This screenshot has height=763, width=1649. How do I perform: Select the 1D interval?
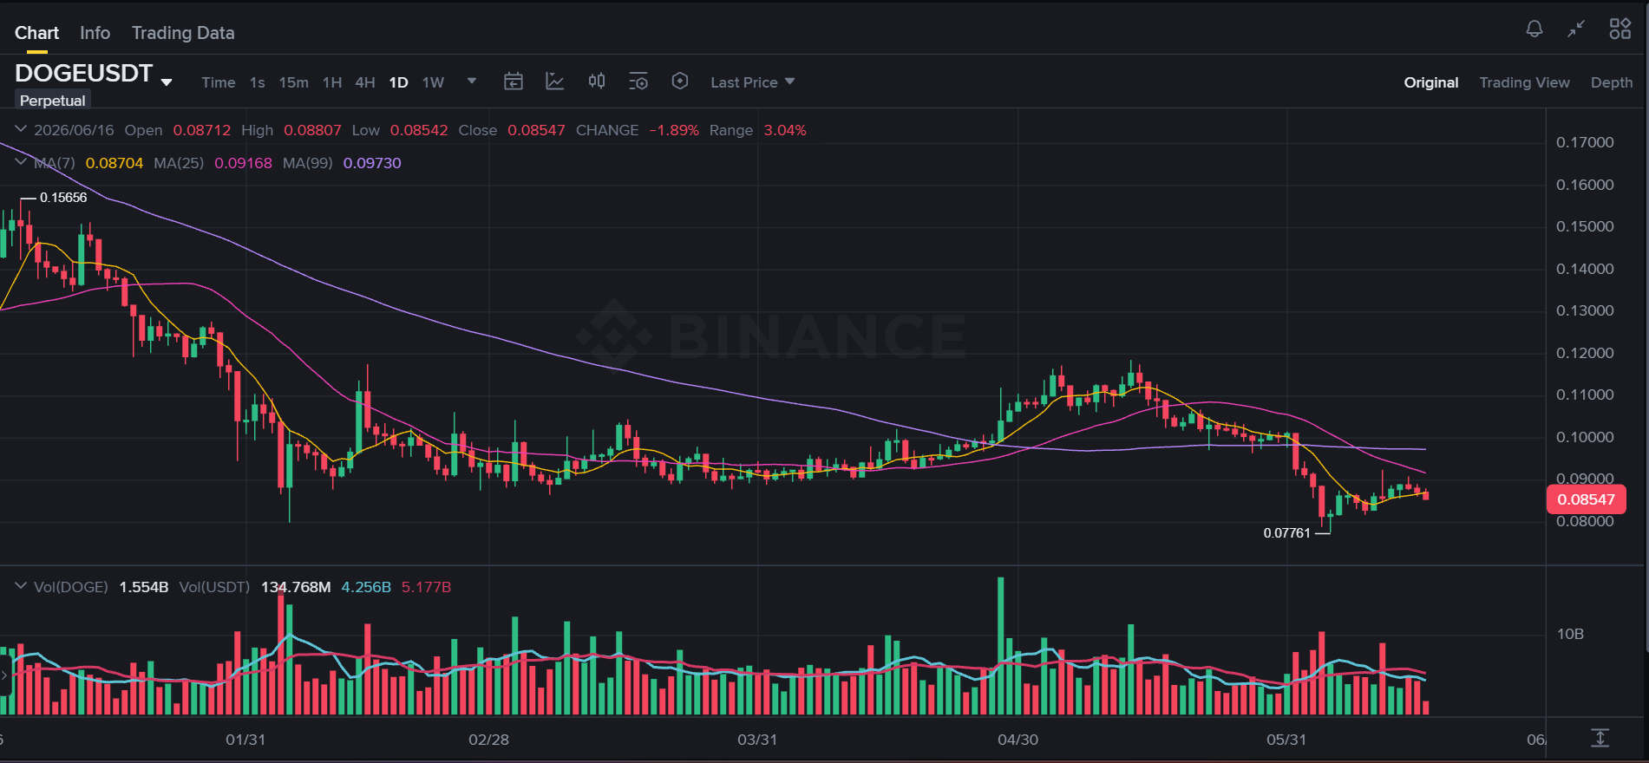click(x=398, y=82)
